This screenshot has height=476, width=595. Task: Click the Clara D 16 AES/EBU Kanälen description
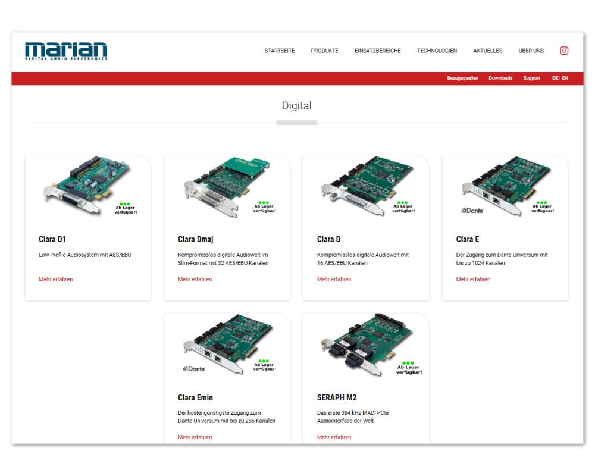click(363, 259)
